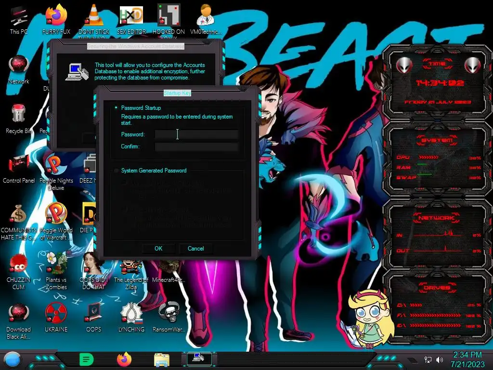Open the green notes app in taskbar
This screenshot has width=493, height=370.
pyautogui.click(x=87, y=359)
